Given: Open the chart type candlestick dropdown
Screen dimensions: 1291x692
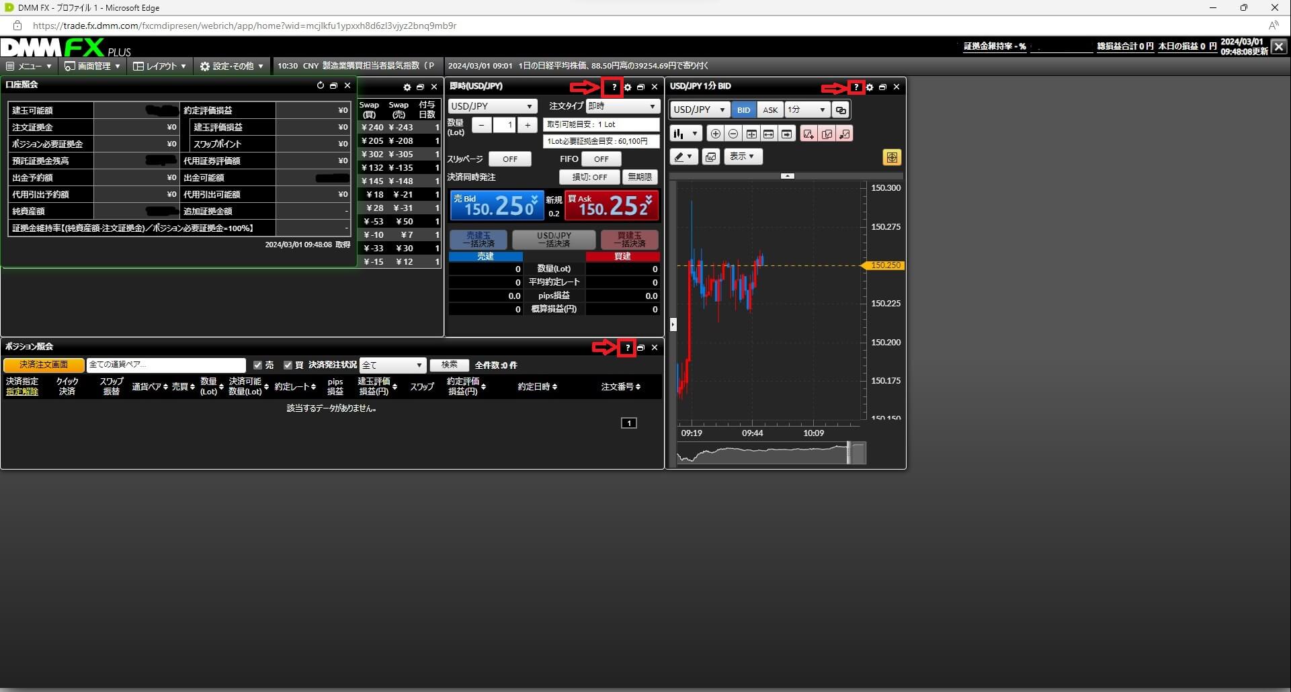Looking at the screenshot, I should [685, 134].
